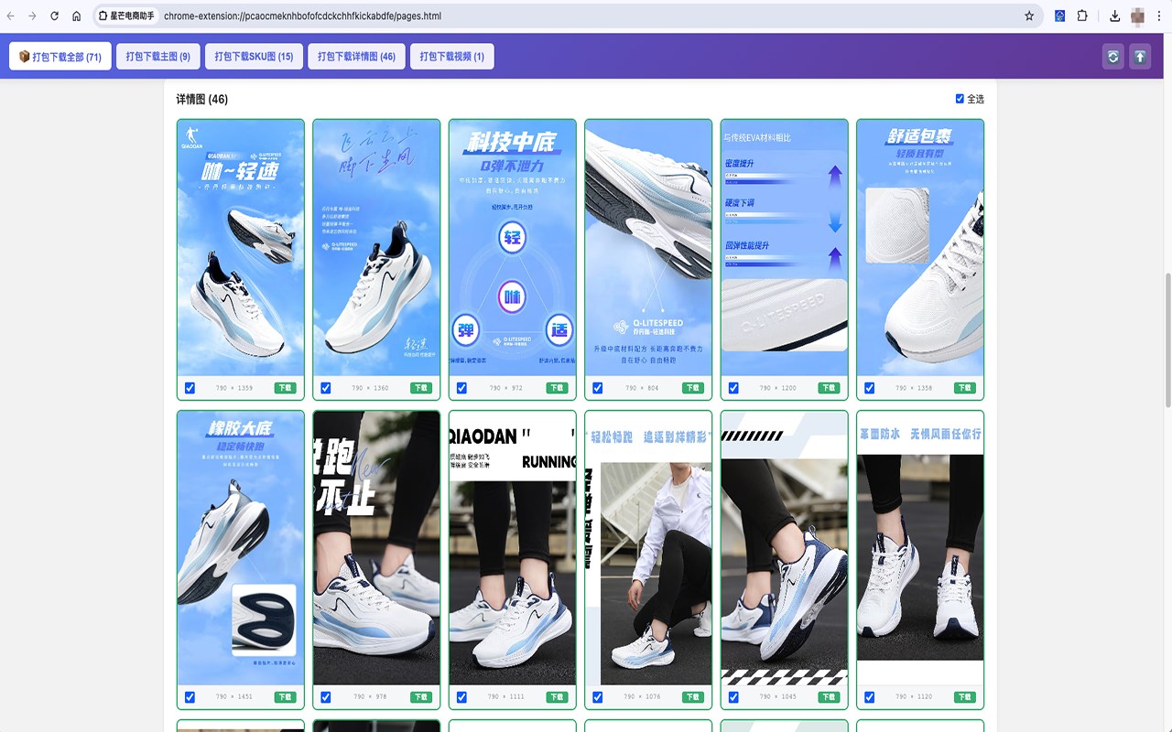Open the Q-LITESPEED sole closeup thumbnail
Viewport: 1172px width, 732px height.
[648, 248]
